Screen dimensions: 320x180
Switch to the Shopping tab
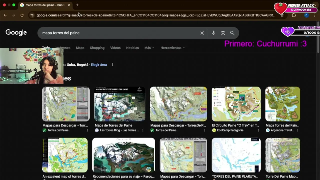(x=97, y=48)
